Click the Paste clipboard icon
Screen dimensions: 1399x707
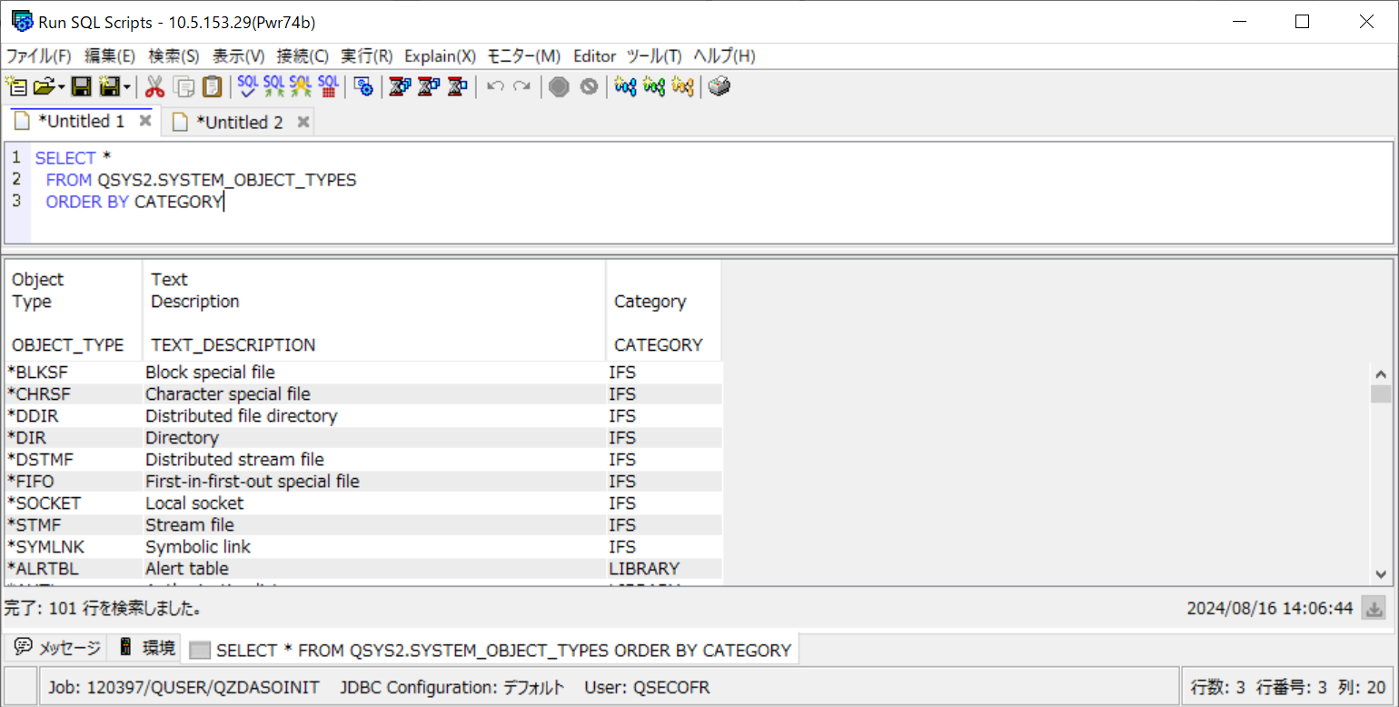coord(212,86)
